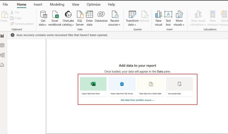
Task: Switch to the Home ribbon tab
Action: pos(21,4)
